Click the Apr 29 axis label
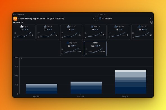 (x=36, y=96)
